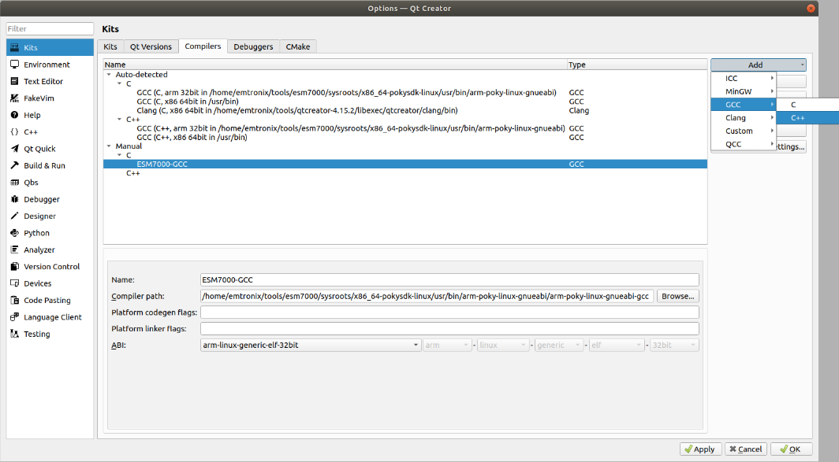Click the Cancel button
The height and width of the screenshot is (462, 839).
click(x=746, y=449)
